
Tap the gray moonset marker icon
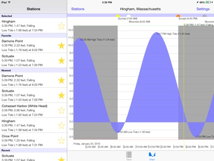click(x=205, y=16)
